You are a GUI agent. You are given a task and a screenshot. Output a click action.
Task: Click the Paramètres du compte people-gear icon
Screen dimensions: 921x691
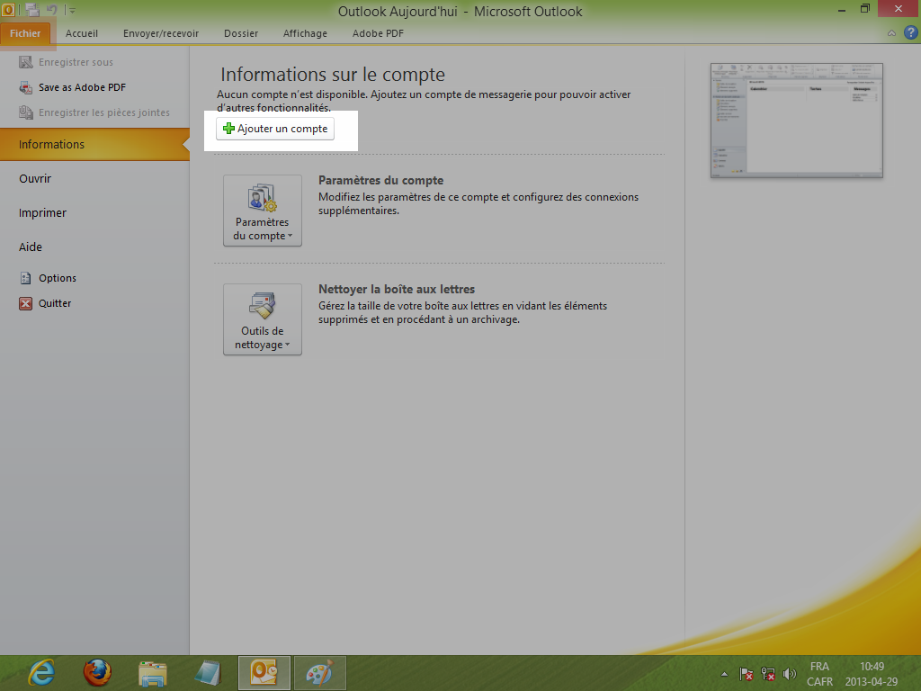[262, 198]
